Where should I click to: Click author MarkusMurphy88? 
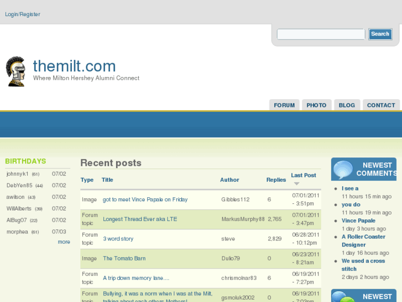point(243,219)
